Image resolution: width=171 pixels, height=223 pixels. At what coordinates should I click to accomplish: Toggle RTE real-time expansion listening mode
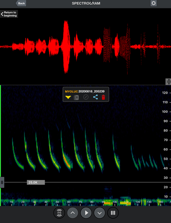tap(59, 213)
